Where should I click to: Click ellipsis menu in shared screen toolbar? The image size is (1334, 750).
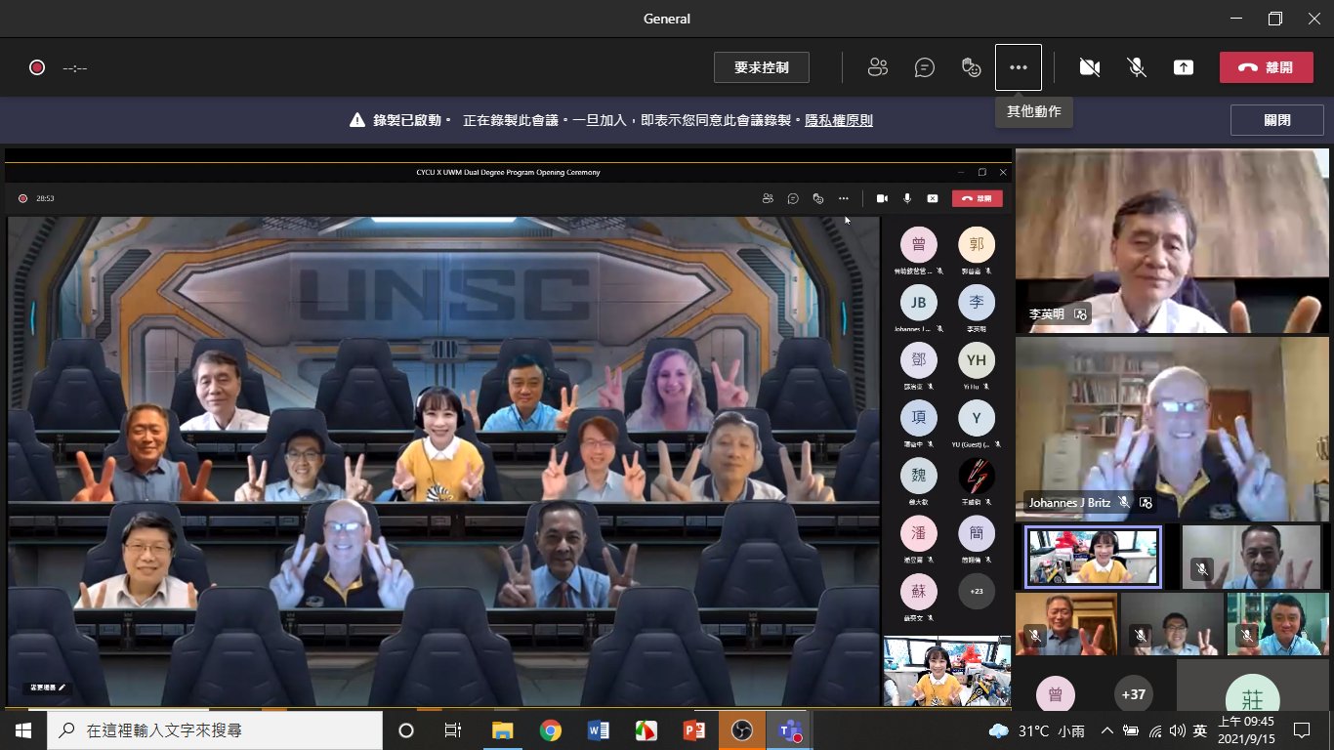point(844,198)
